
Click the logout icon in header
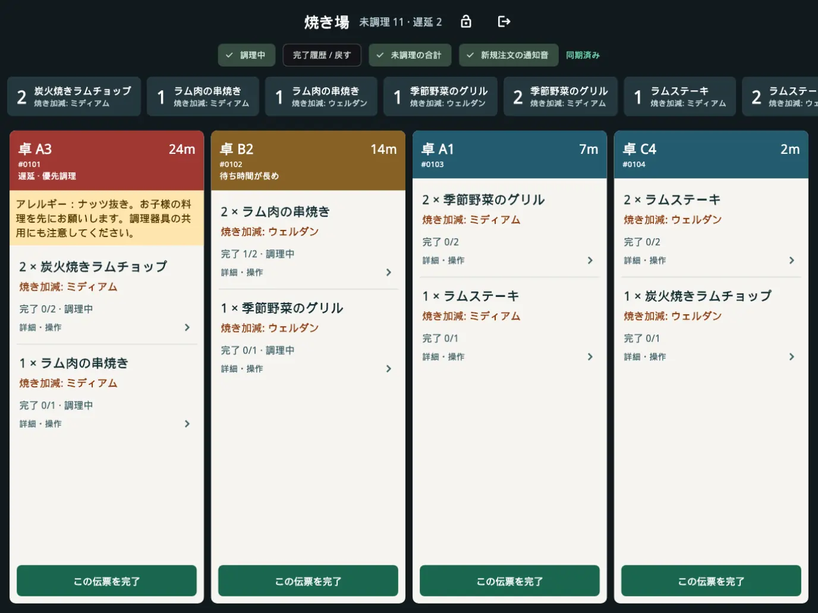[504, 22]
